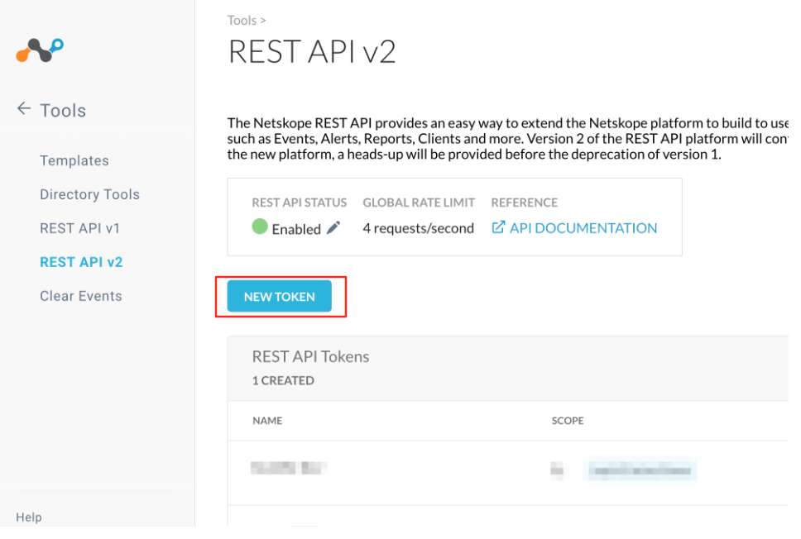Click the Tools breadcrumb link
Image resolution: width=801 pixels, height=539 pixels.
click(242, 21)
